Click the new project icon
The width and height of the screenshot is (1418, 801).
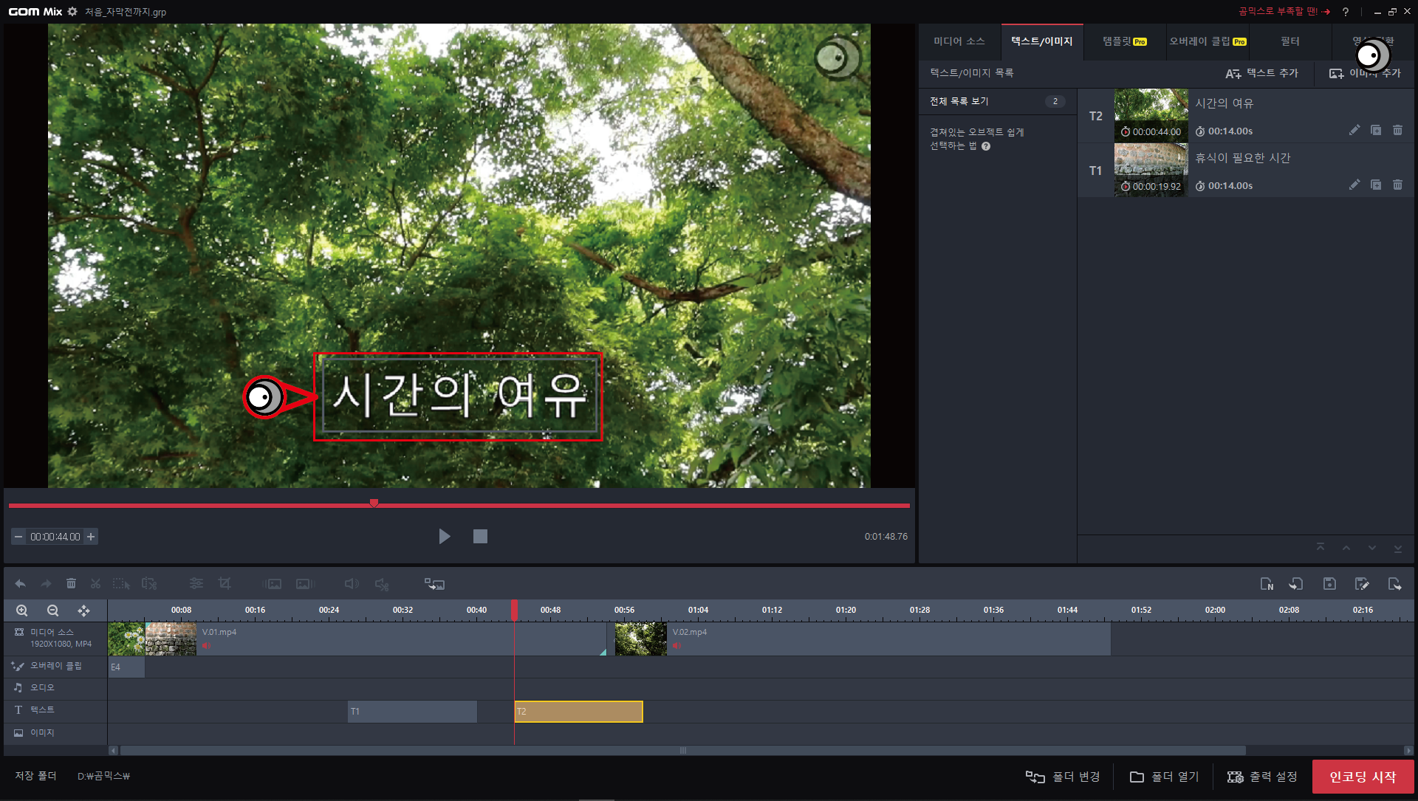tap(1267, 584)
